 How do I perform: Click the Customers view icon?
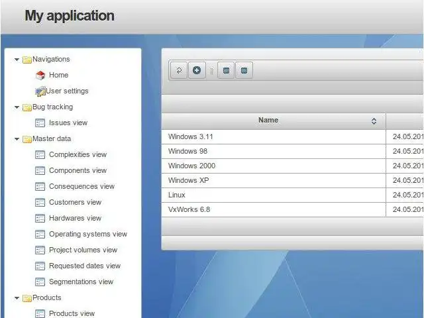coord(40,203)
